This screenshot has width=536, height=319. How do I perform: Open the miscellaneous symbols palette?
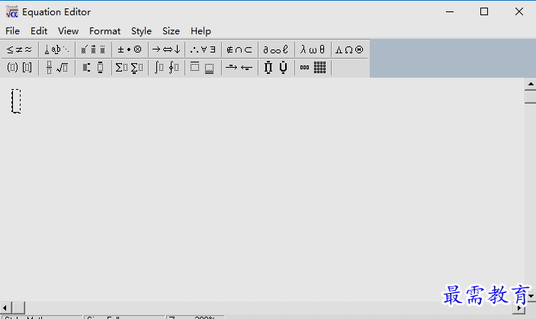coord(276,49)
